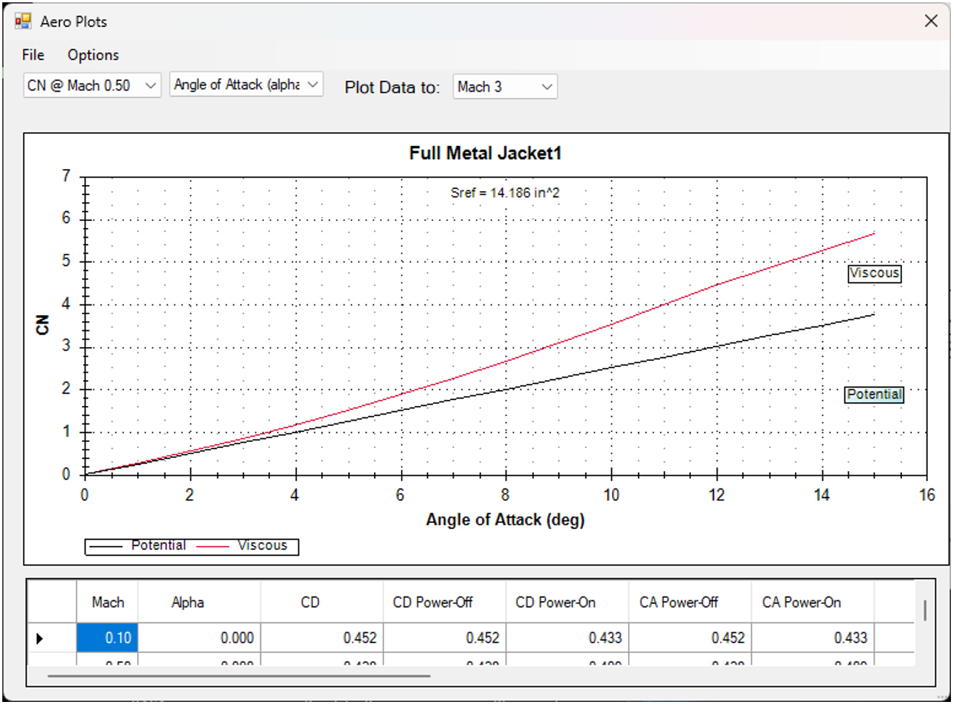Close the Aero Plots window
Image resolution: width=954 pixels, height=705 pixels.
click(x=930, y=21)
